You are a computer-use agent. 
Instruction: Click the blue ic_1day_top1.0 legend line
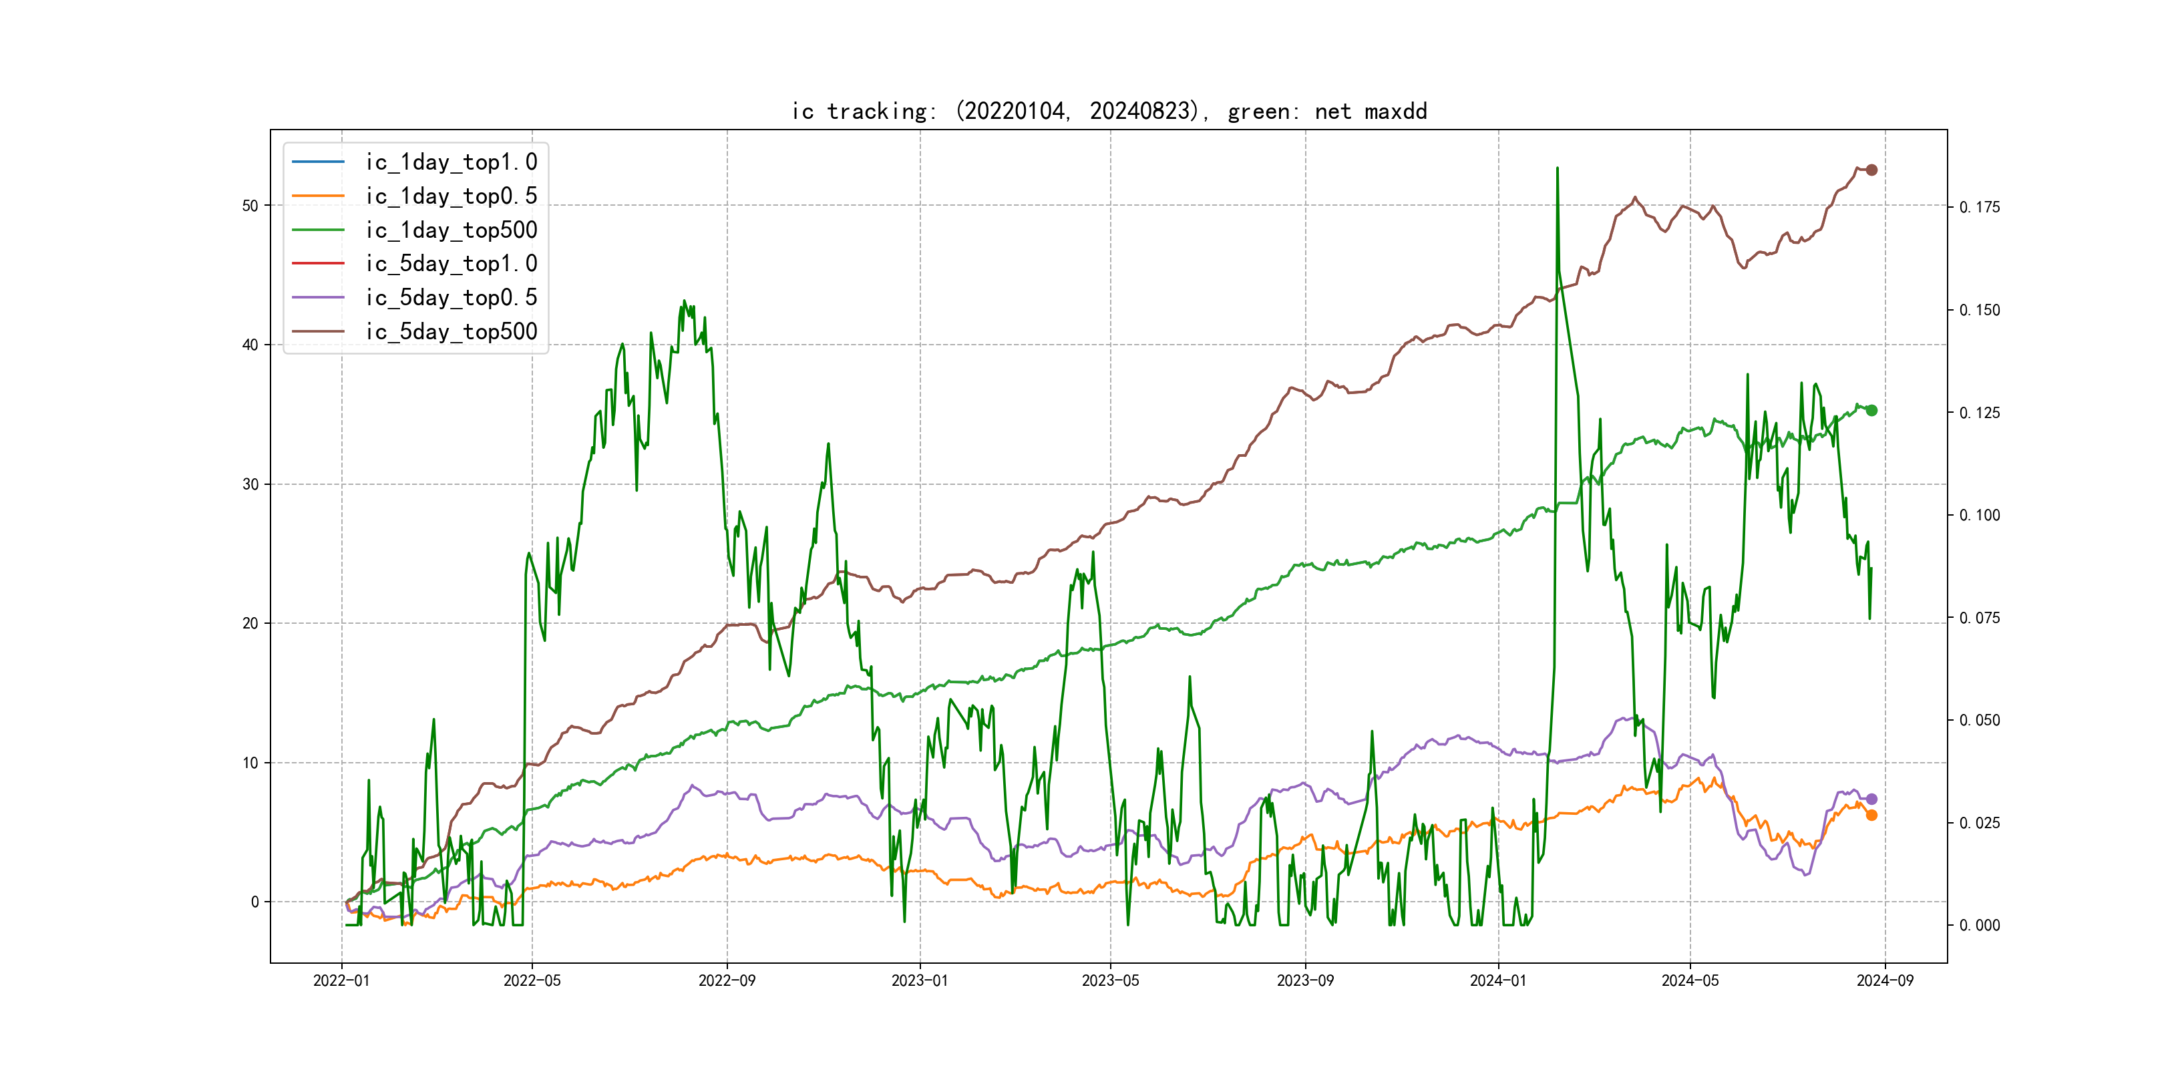point(317,161)
